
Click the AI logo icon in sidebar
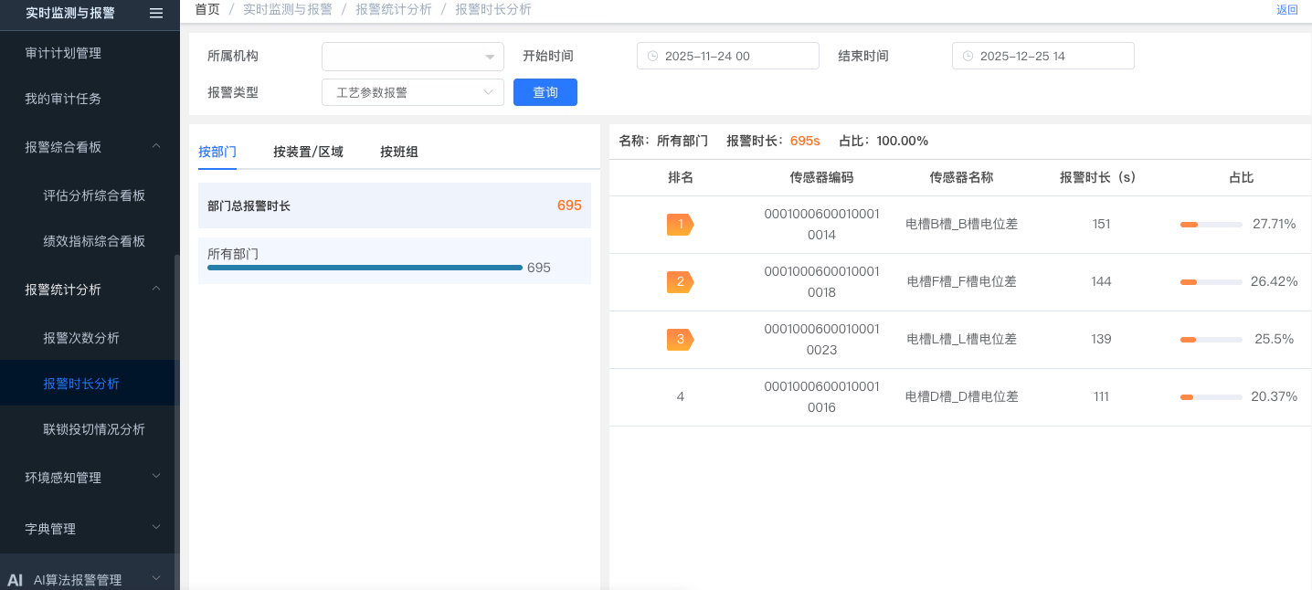(15, 580)
